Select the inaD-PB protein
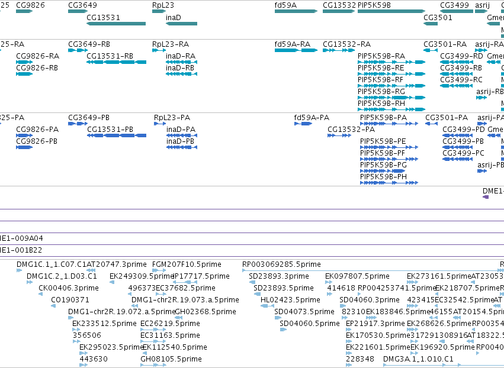 pyautogui.click(x=182, y=147)
